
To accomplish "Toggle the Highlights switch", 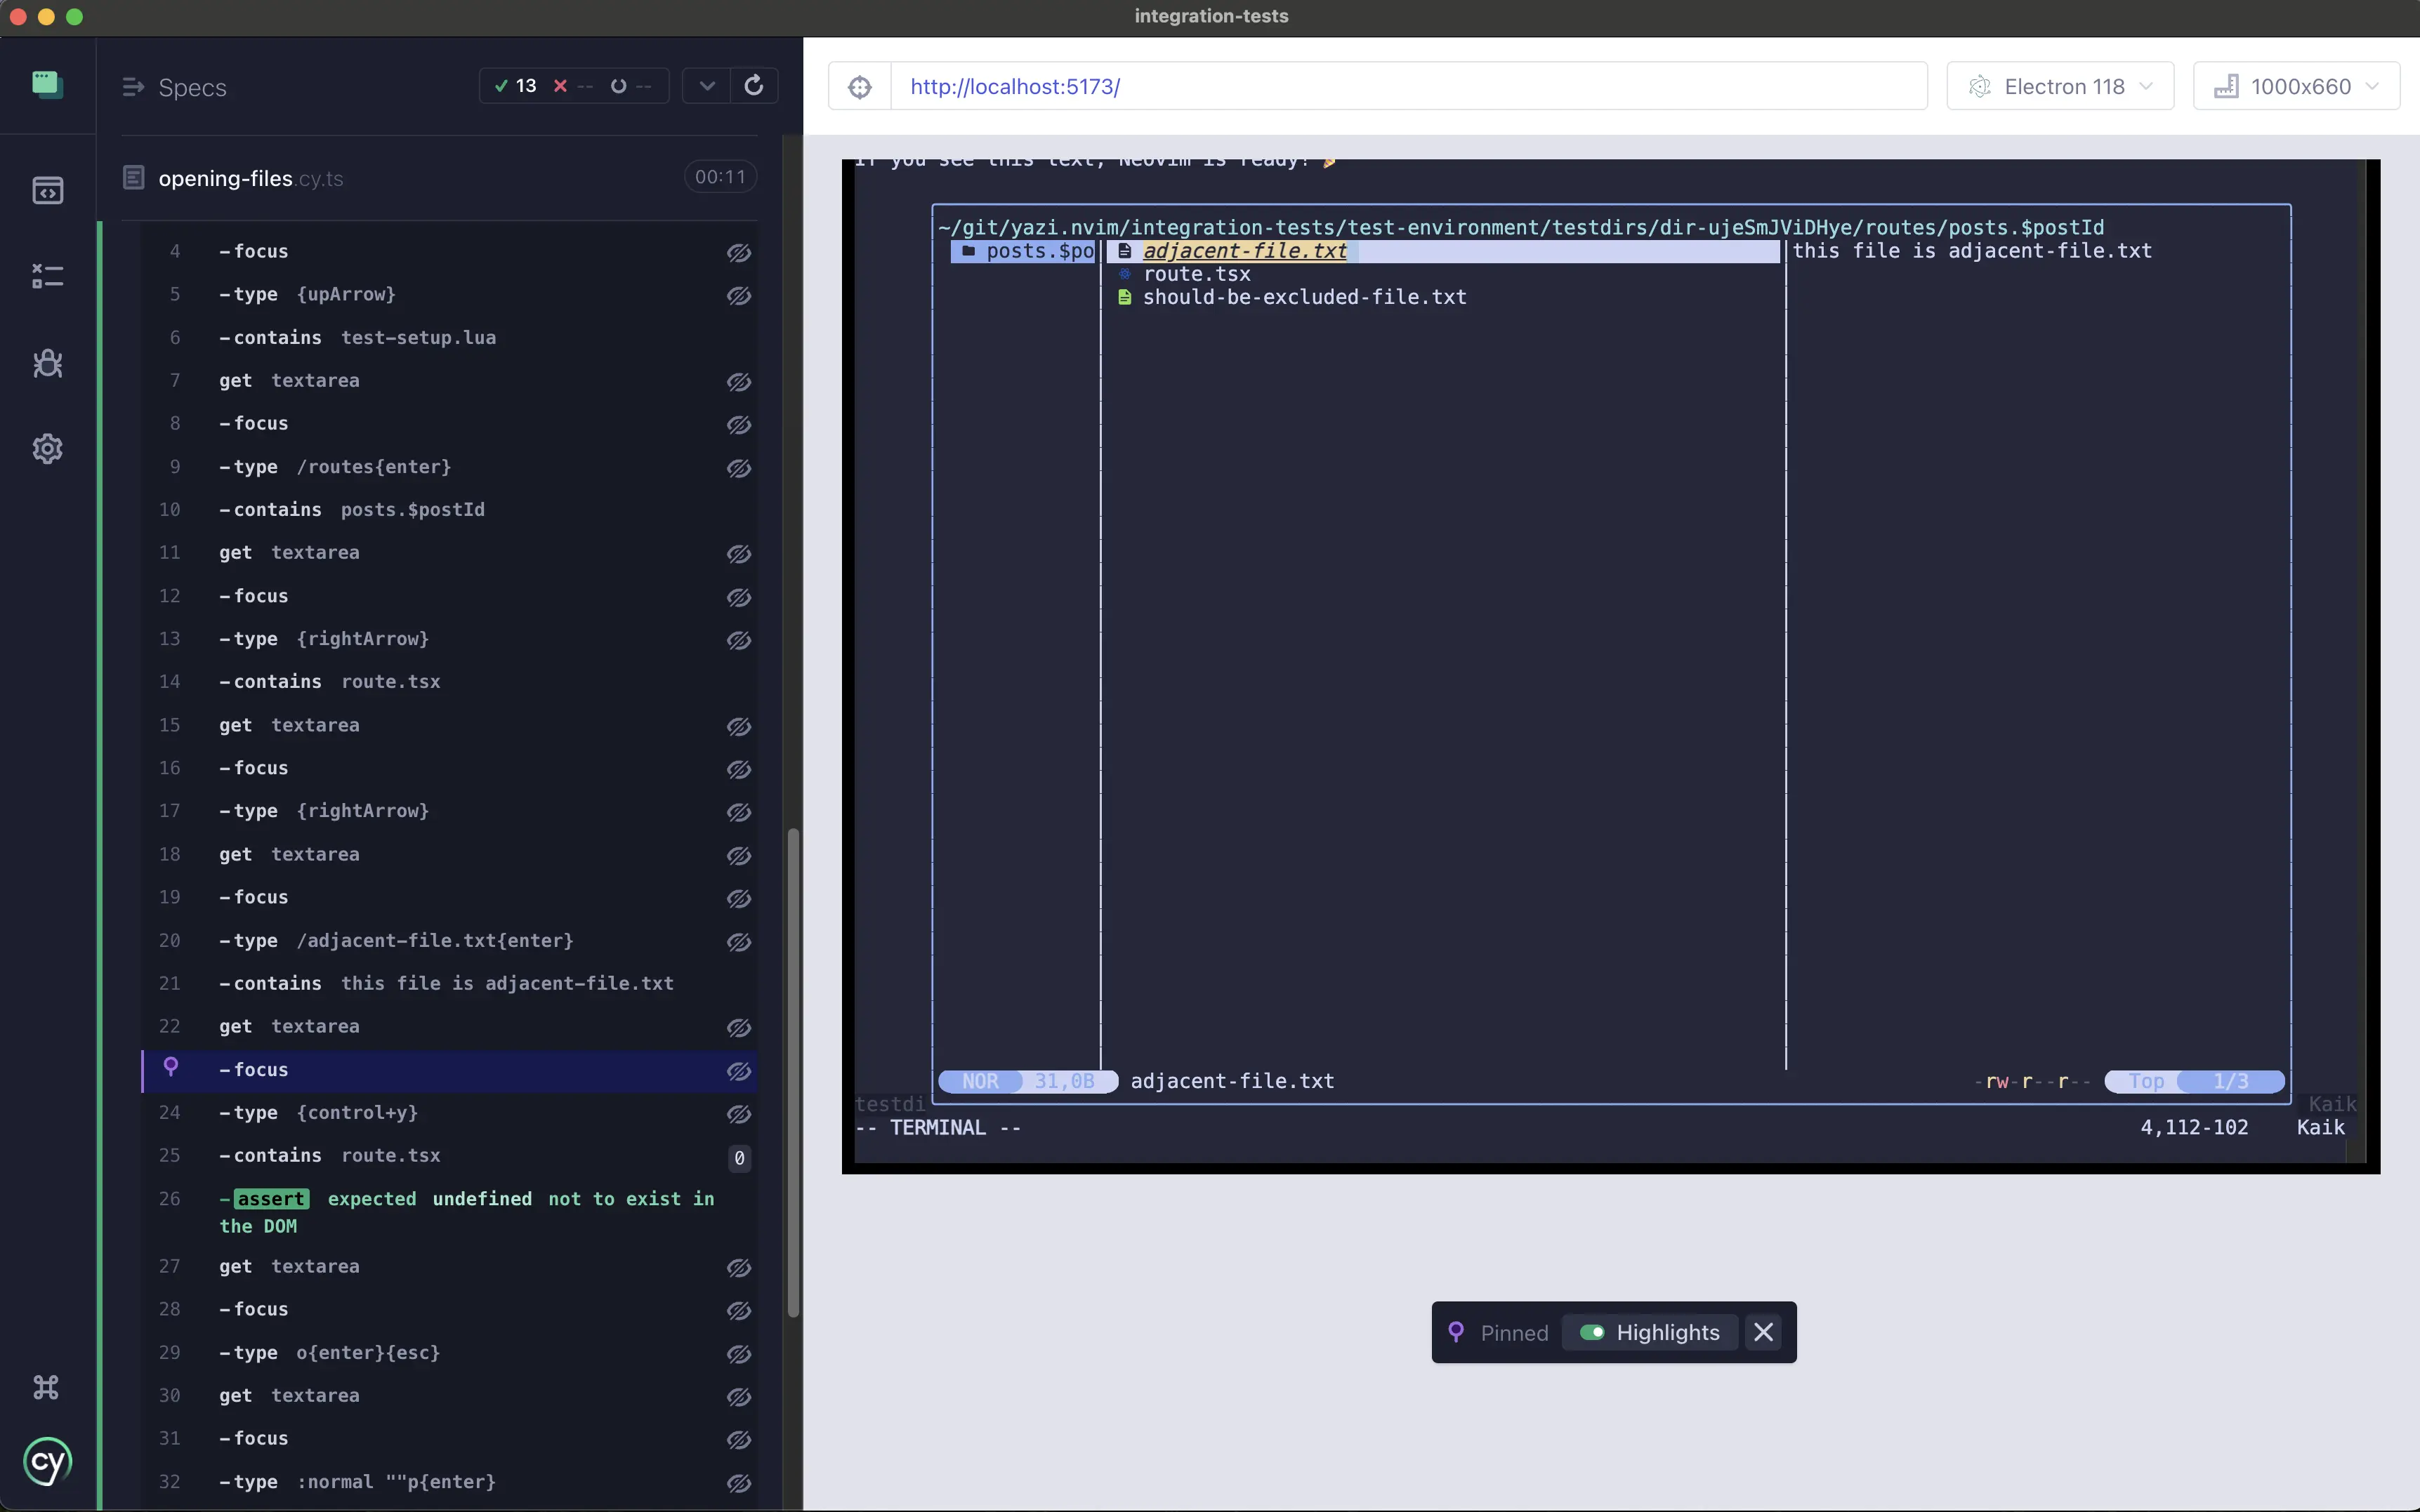I will tap(1591, 1332).
